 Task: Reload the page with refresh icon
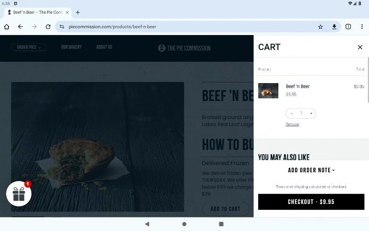pos(48,27)
